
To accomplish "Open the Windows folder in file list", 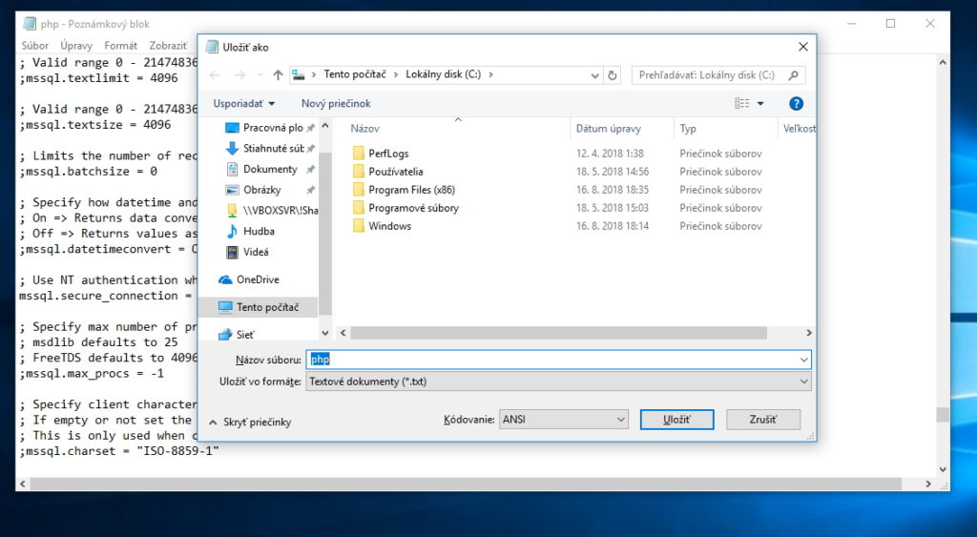I will pos(389,226).
